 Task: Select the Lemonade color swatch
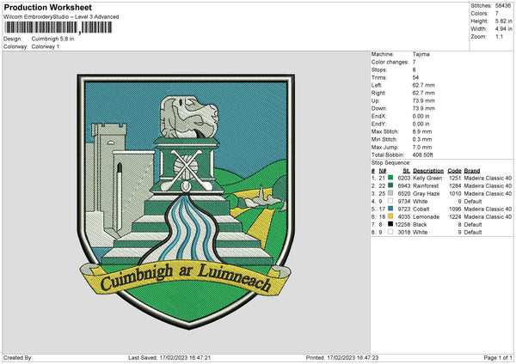point(390,216)
